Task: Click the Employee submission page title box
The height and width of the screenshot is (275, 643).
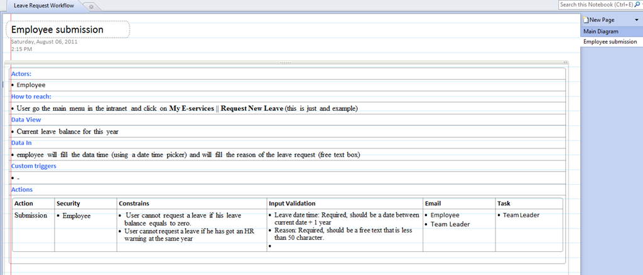Action: (68, 29)
